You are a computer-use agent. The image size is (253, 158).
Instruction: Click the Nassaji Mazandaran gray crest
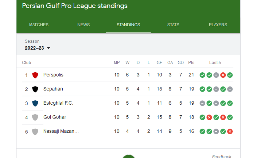point(35,131)
